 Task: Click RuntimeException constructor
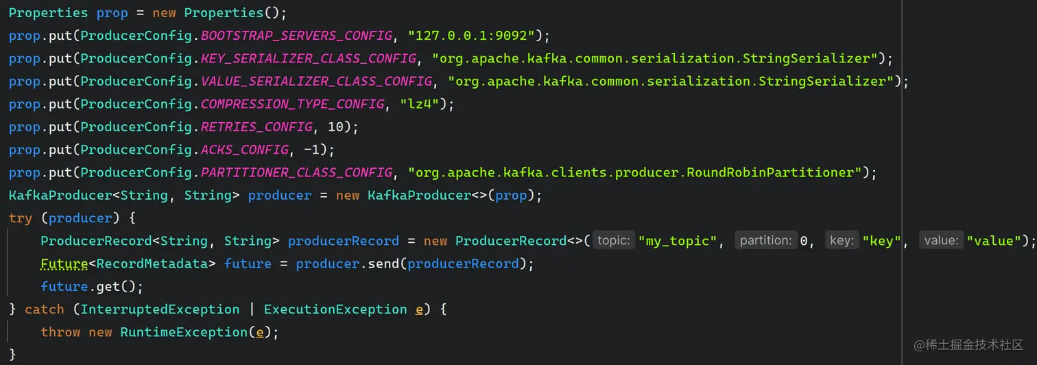[184, 332]
